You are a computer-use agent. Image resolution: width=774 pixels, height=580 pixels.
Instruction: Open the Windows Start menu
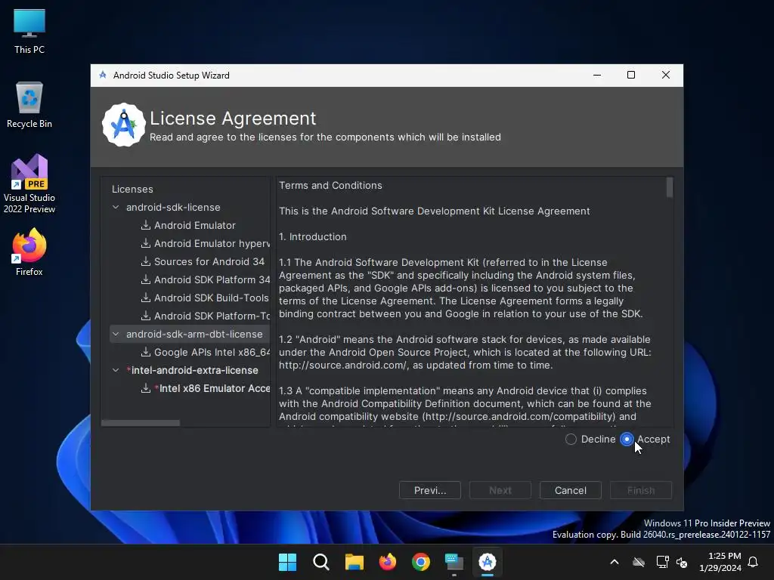click(x=287, y=562)
